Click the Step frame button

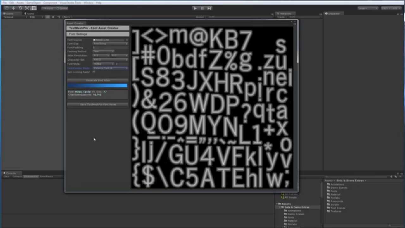(209, 8)
